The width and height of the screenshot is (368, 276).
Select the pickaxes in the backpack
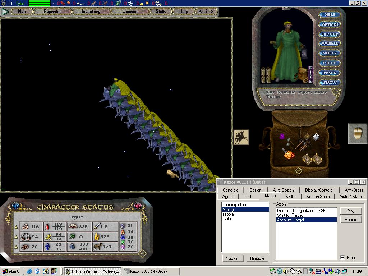pyautogui.click(x=303, y=144)
